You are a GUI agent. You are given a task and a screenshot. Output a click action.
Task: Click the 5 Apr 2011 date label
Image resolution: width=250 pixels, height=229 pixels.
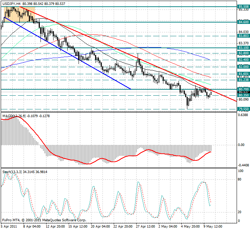tap(9, 226)
